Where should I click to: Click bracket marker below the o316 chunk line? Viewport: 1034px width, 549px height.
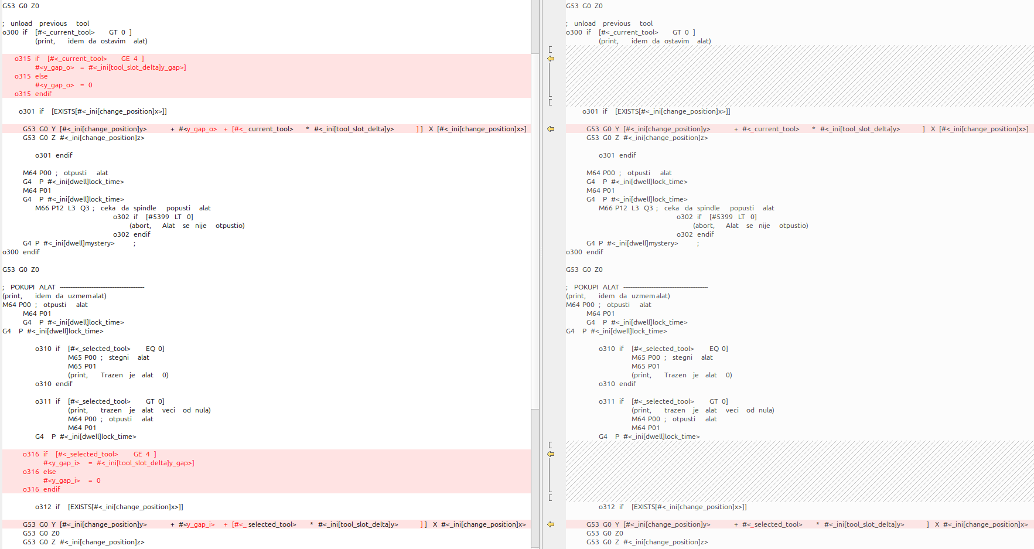pyautogui.click(x=550, y=497)
